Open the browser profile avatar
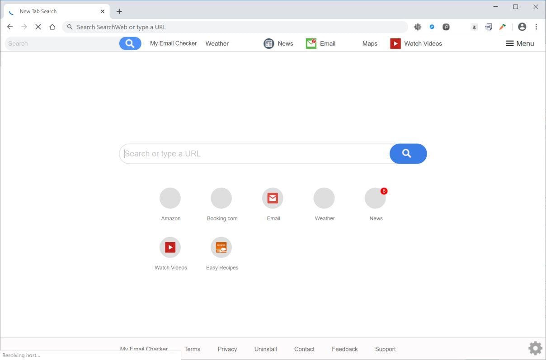 [x=522, y=27]
